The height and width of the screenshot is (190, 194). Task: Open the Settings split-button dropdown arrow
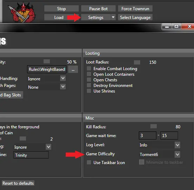pyautogui.click(x=113, y=17)
